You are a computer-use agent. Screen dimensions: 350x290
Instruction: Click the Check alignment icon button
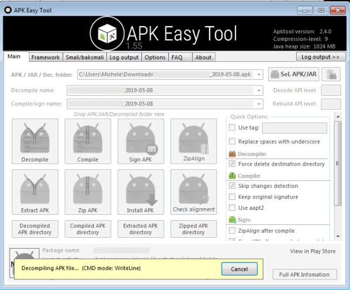tap(193, 192)
